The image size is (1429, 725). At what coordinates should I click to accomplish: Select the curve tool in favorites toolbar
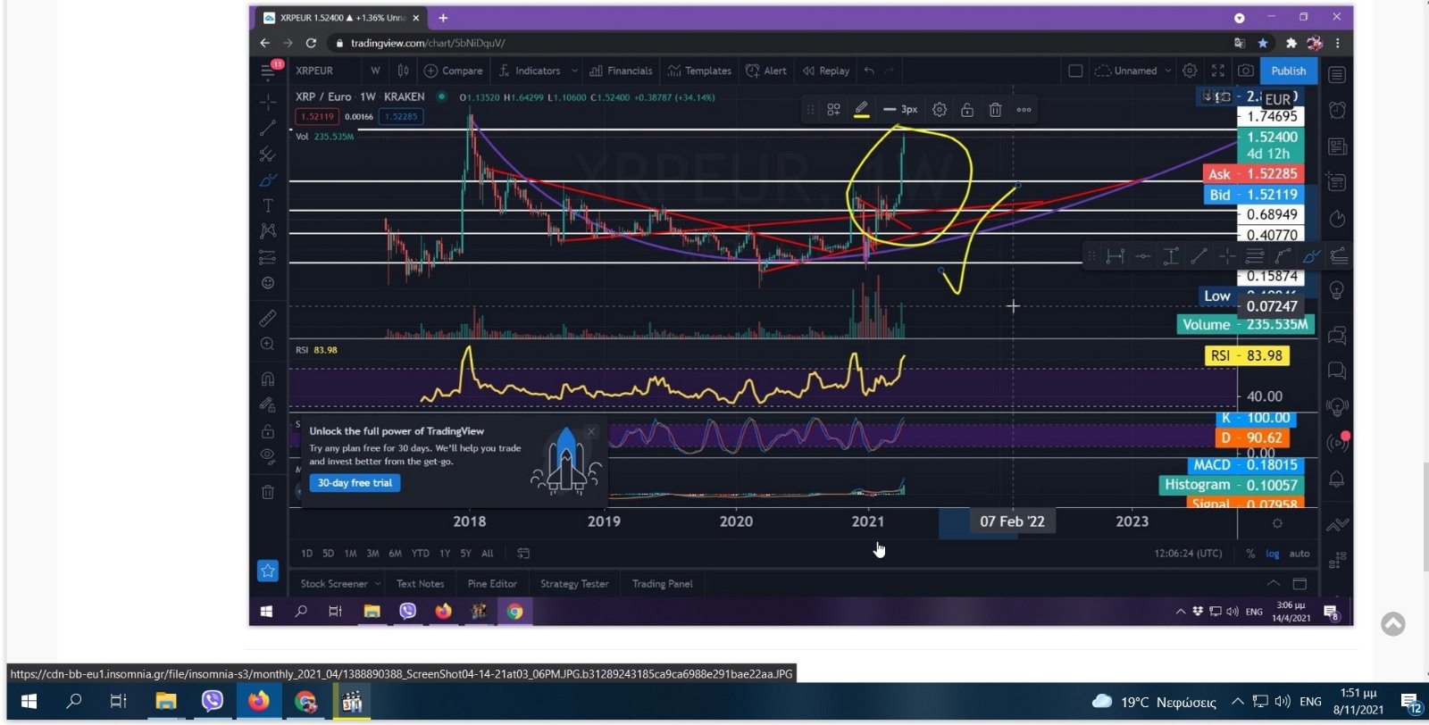[x=1283, y=256]
